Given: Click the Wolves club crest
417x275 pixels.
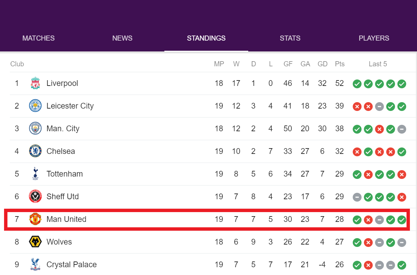Looking at the screenshot, I should [x=35, y=242].
